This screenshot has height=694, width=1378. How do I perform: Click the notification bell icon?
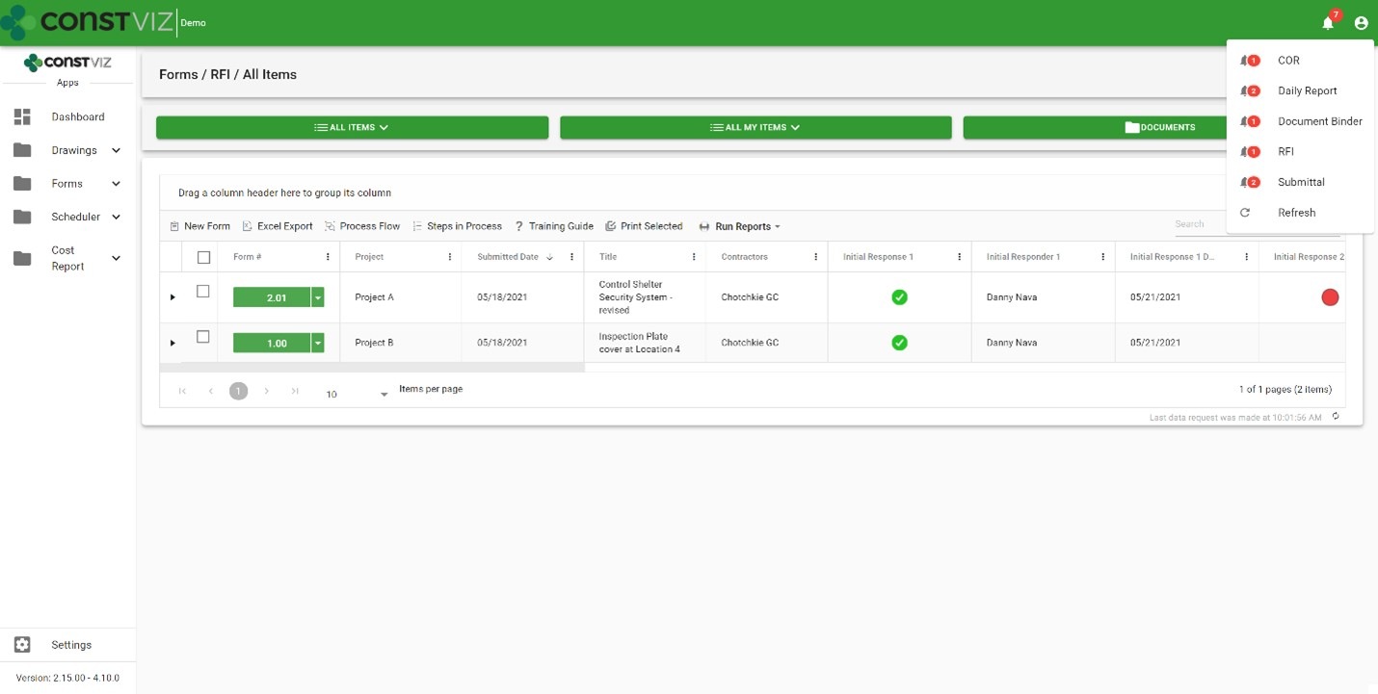[x=1328, y=23]
